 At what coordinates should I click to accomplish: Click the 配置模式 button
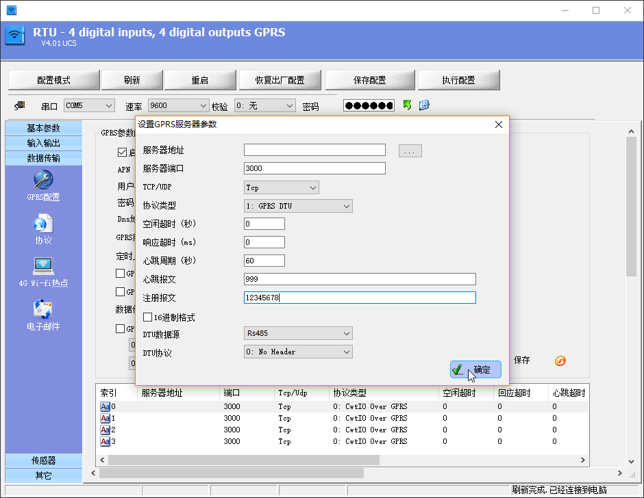[54, 80]
